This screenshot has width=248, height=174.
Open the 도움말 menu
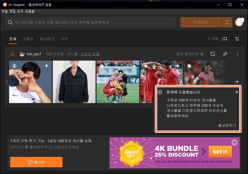pyautogui.click(x=30, y=11)
